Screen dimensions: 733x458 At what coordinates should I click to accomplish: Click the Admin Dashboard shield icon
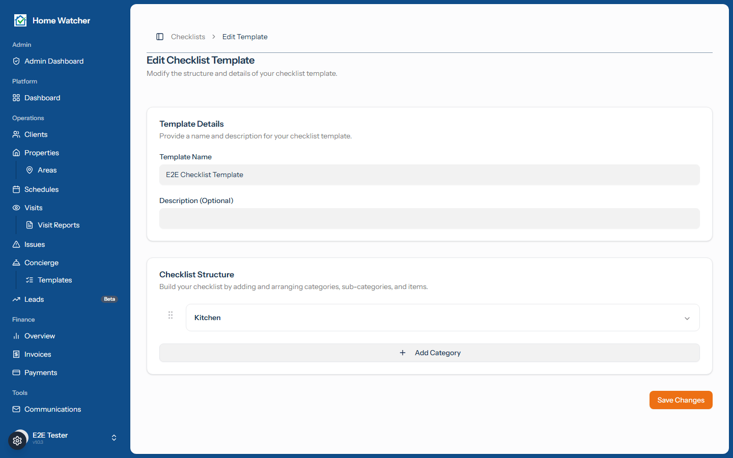(16, 61)
